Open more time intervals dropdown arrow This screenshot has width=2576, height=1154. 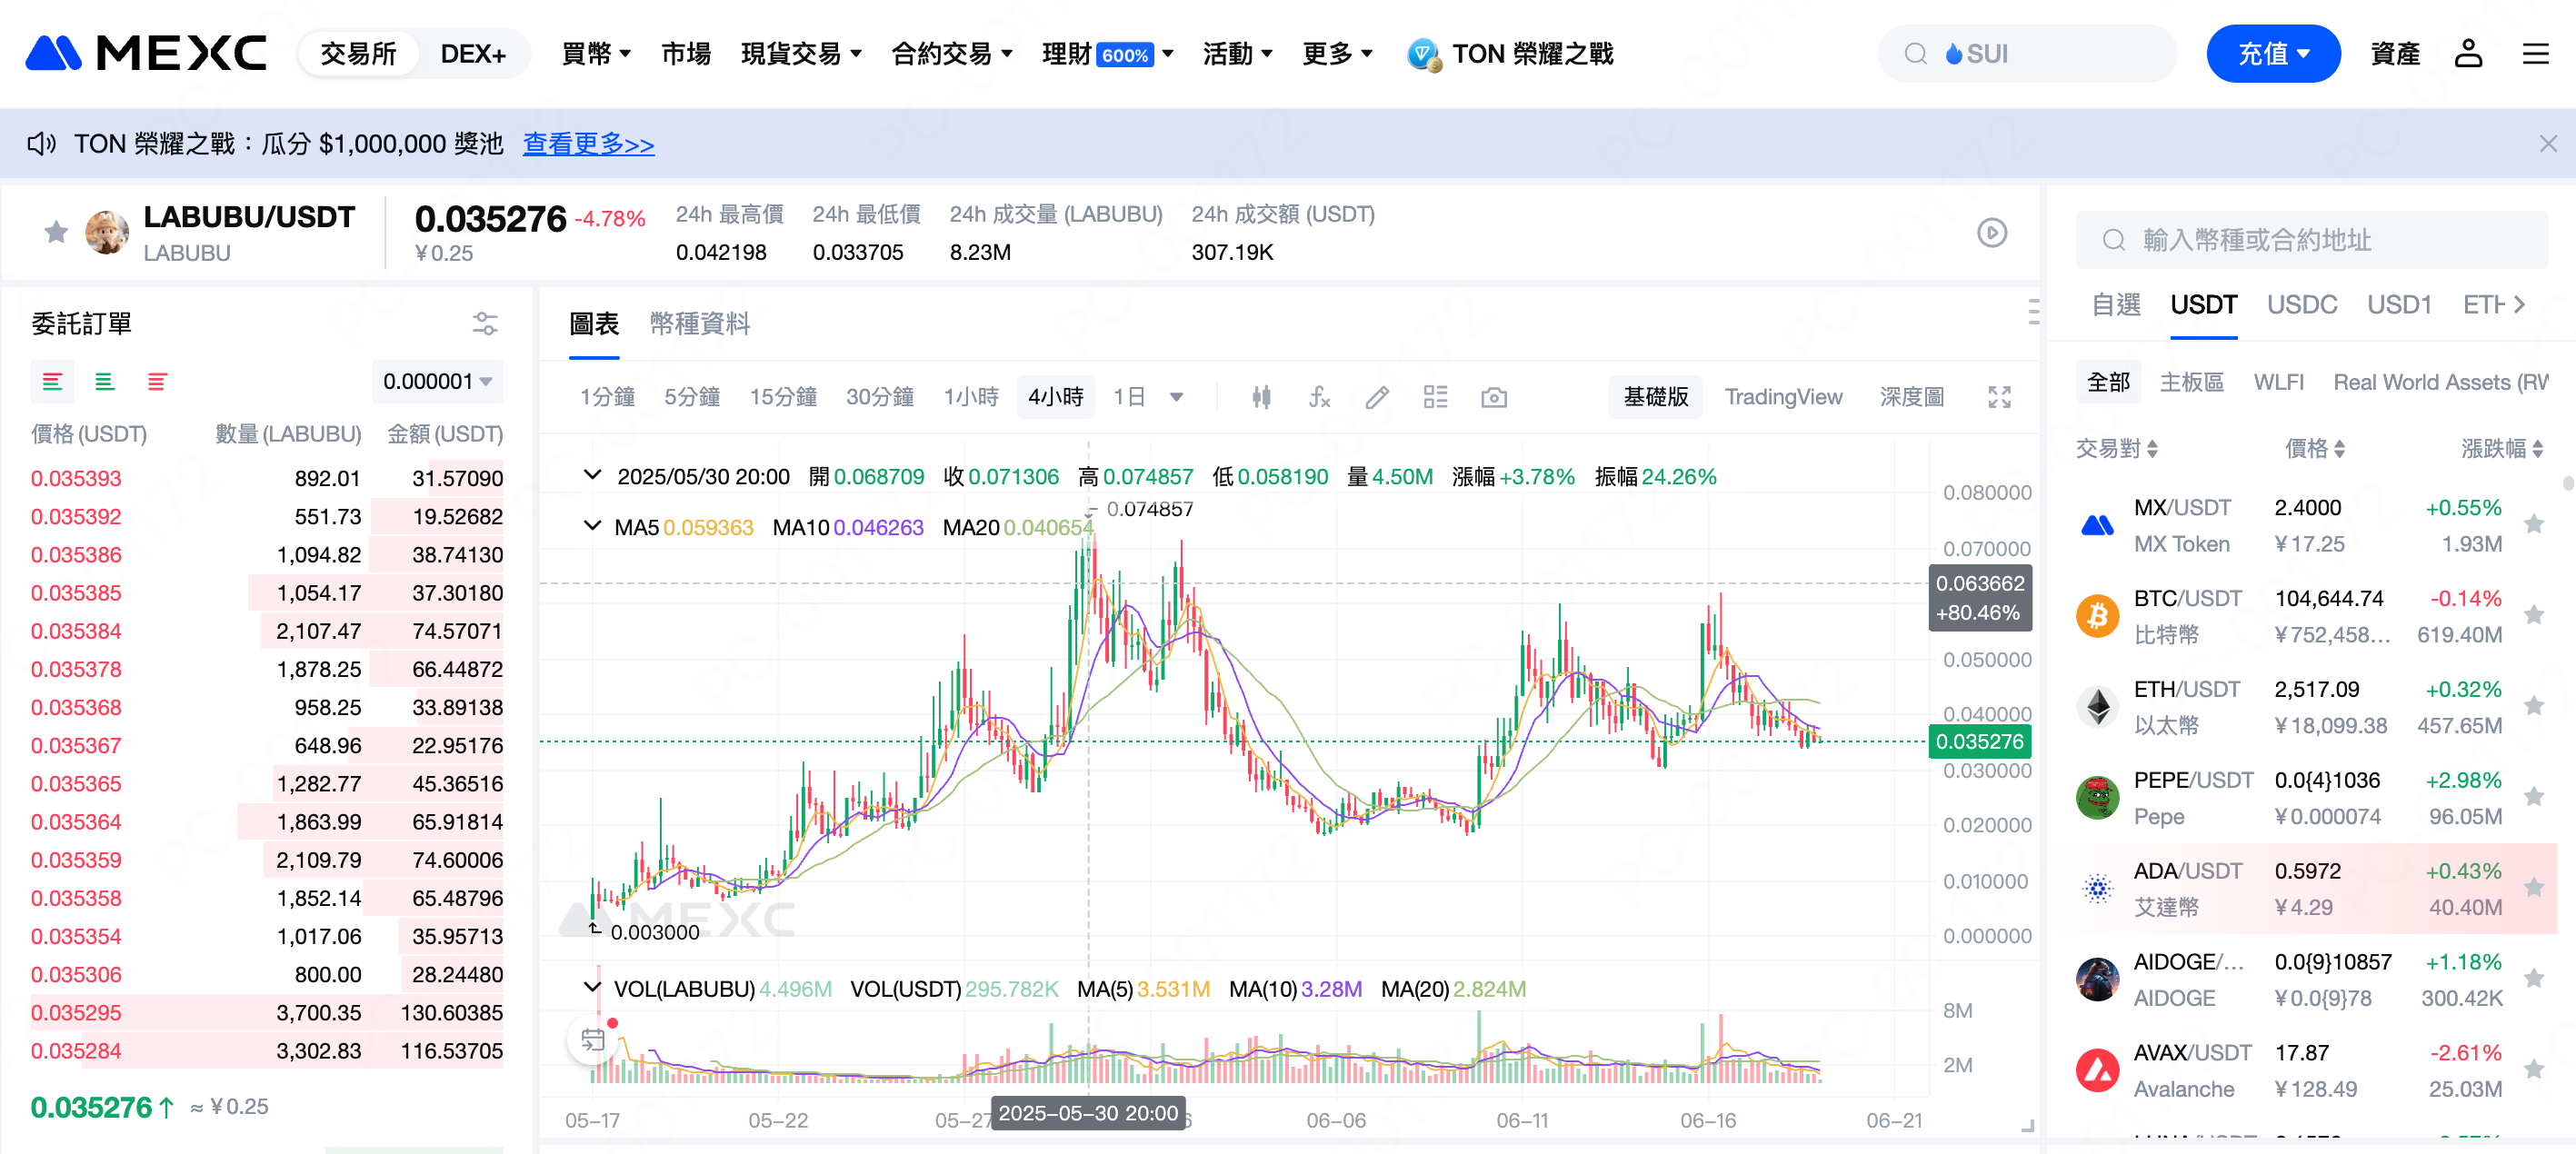[x=1177, y=397]
